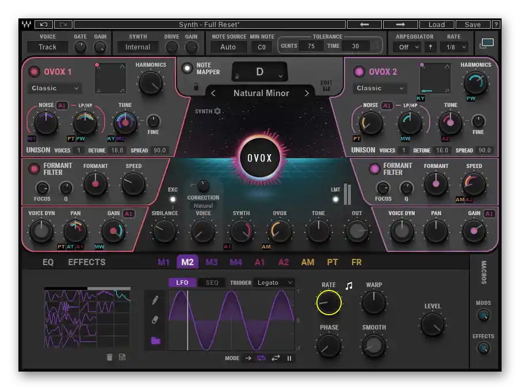The image size is (520, 390).
Task: Set LFO mode to back-and-forth
Action: (x=276, y=358)
